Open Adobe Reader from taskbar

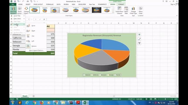click(78, 102)
